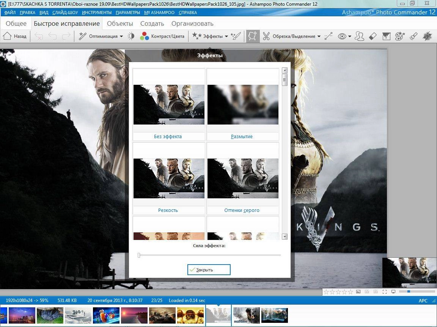
Task: Open the MY ASHAMPOO menu
Action: [159, 12]
